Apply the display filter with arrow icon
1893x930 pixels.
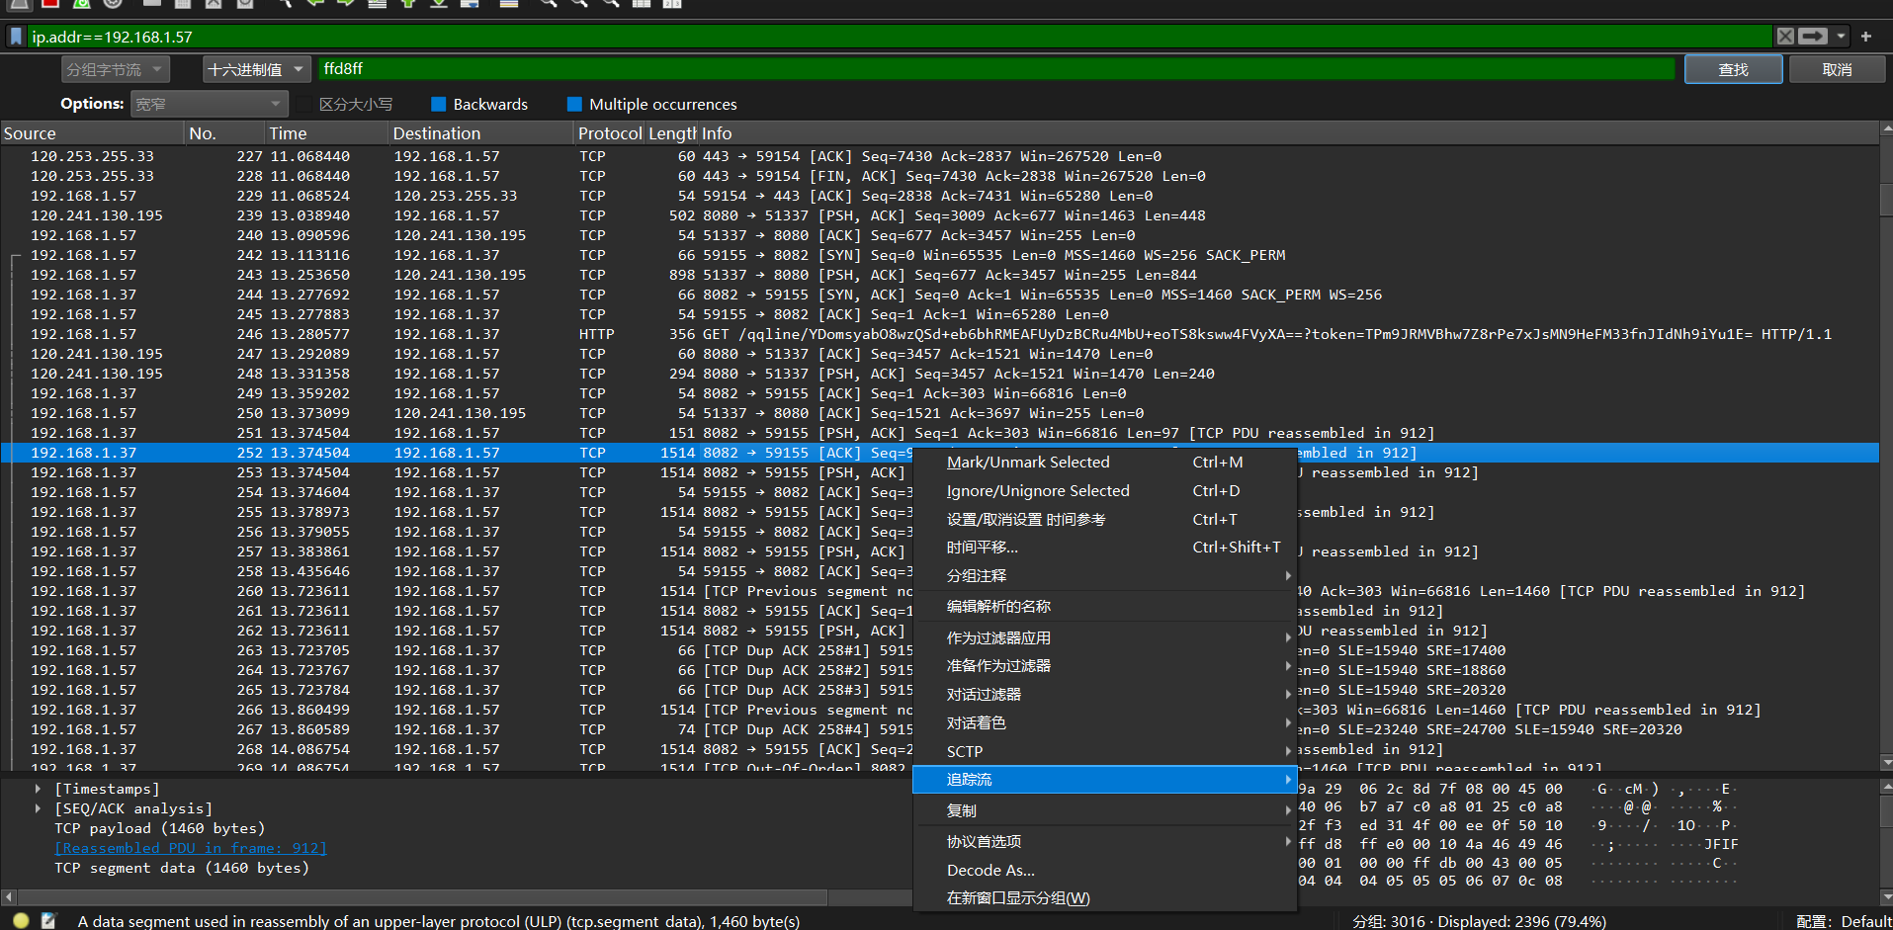pyautogui.click(x=1813, y=37)
